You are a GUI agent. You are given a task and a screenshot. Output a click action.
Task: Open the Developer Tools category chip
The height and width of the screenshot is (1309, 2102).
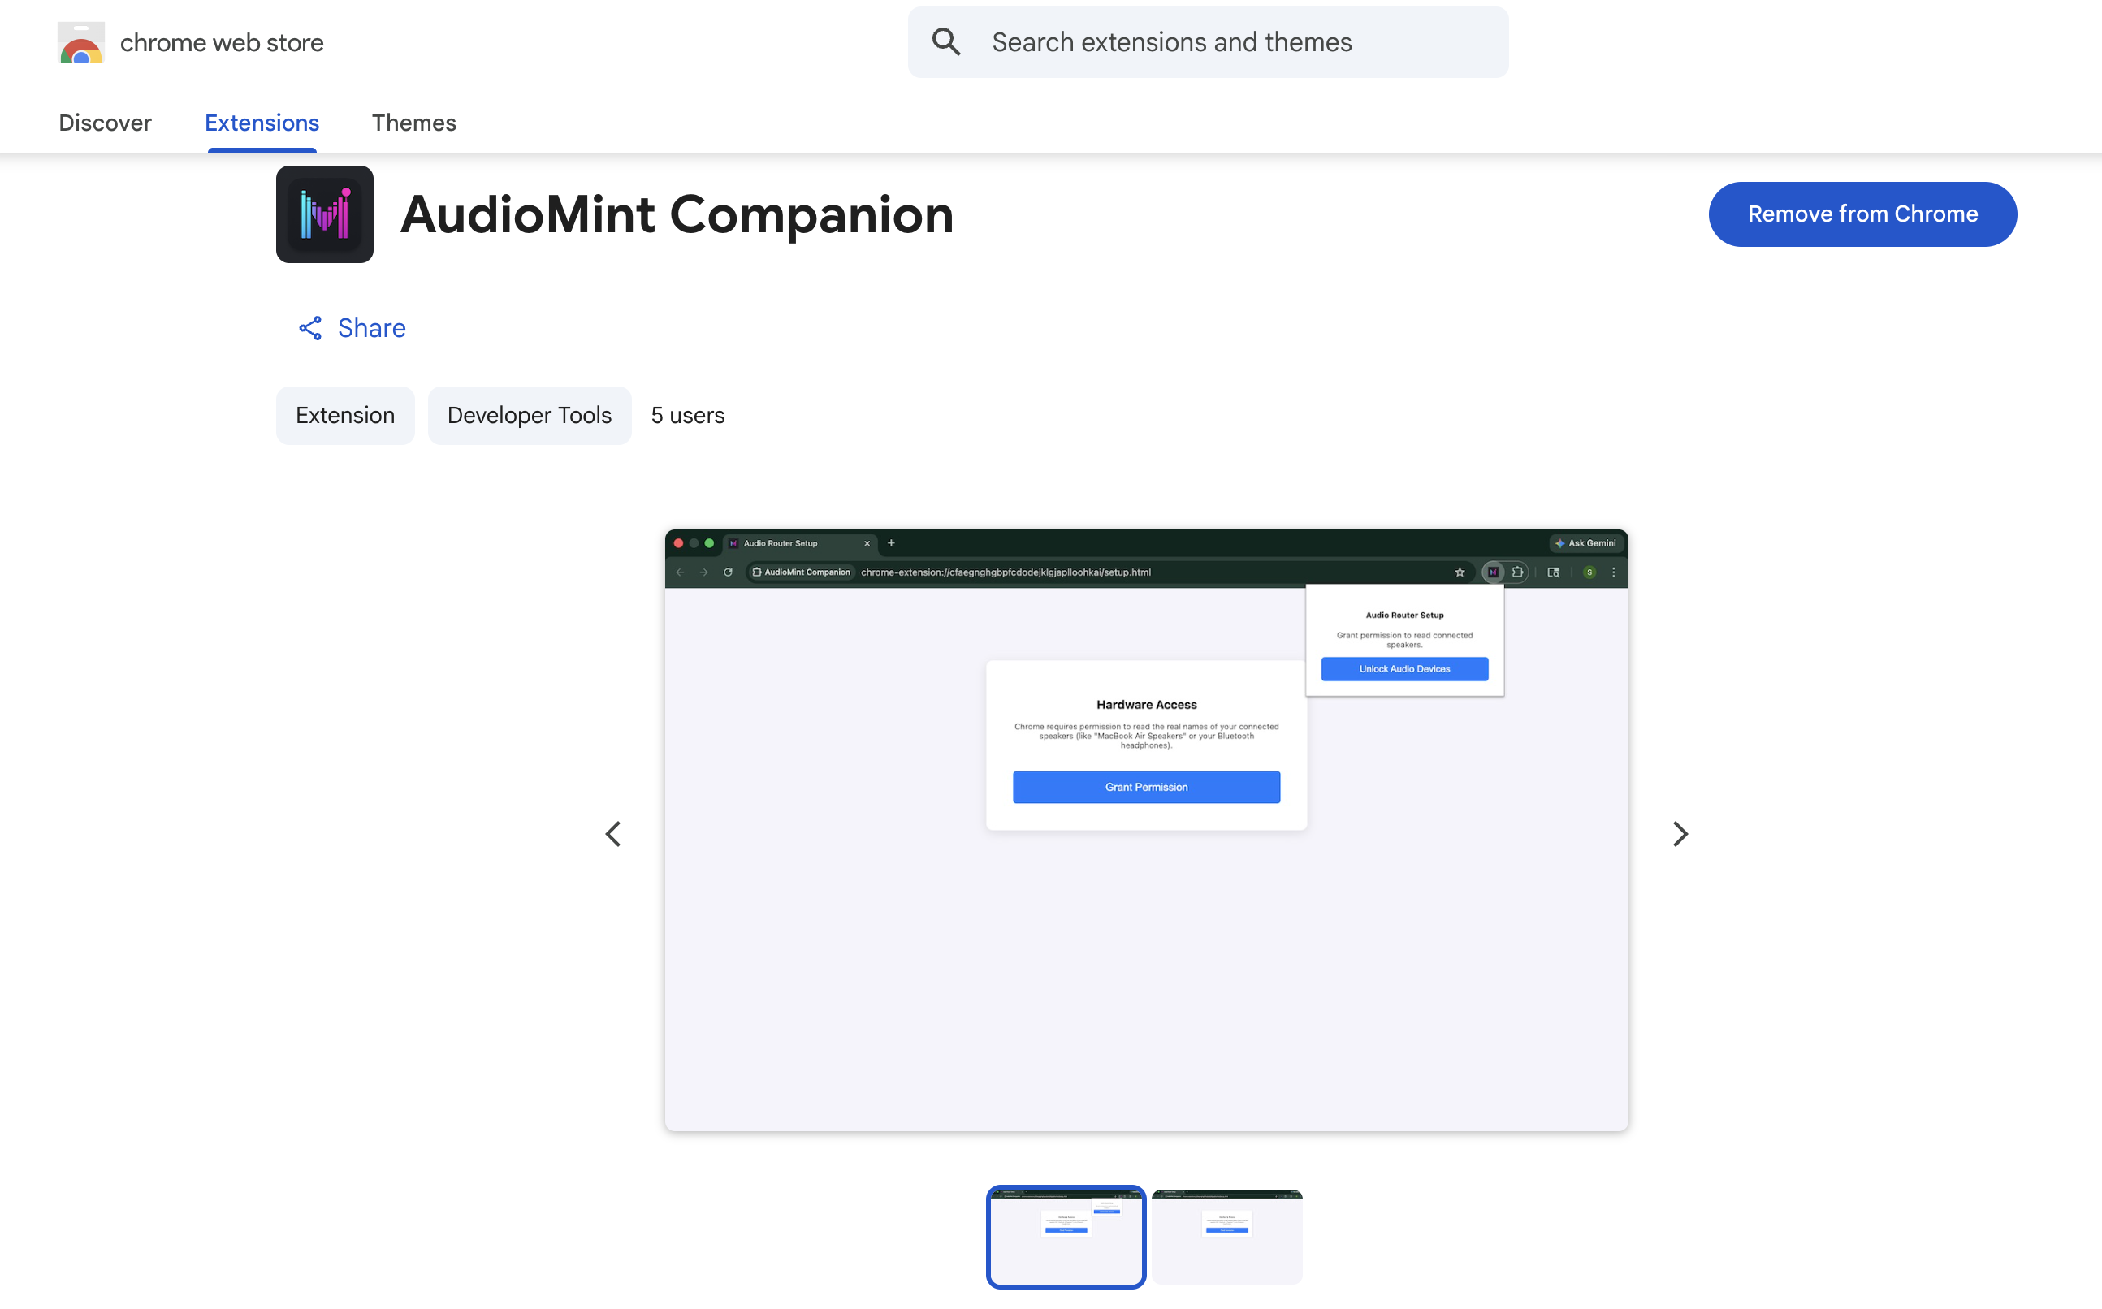click(x=529, y=416)
